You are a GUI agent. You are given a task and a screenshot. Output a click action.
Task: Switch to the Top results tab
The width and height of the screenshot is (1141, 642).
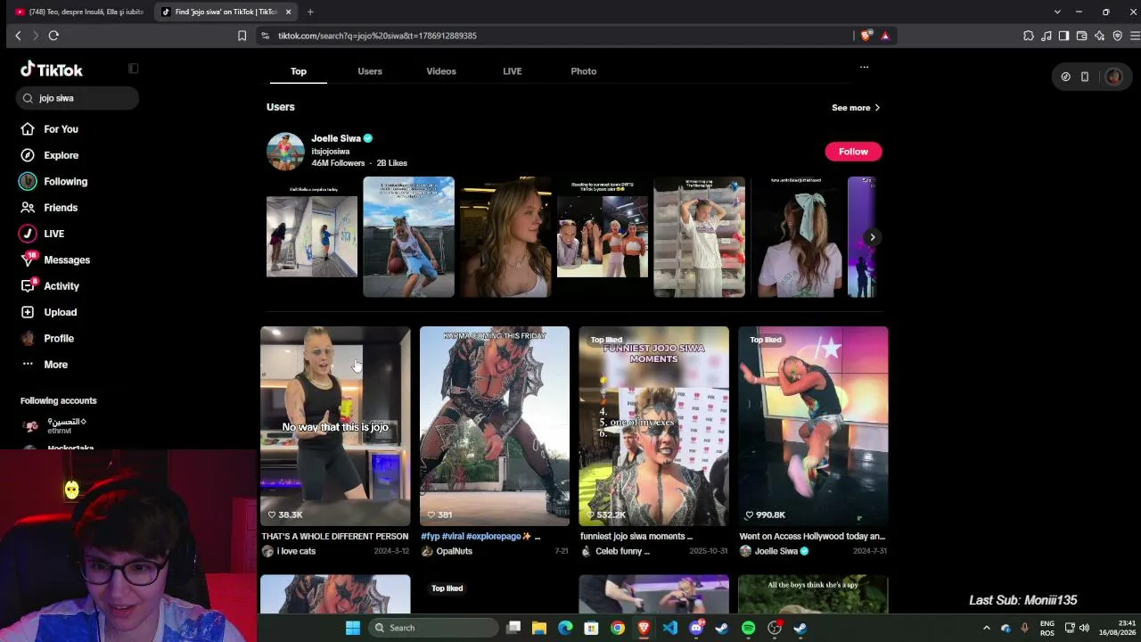[x=299, y=71]
